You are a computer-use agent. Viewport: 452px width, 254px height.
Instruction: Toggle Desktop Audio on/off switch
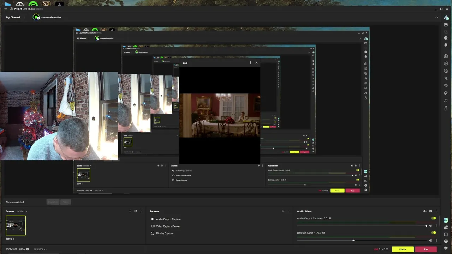pos(434,233)
